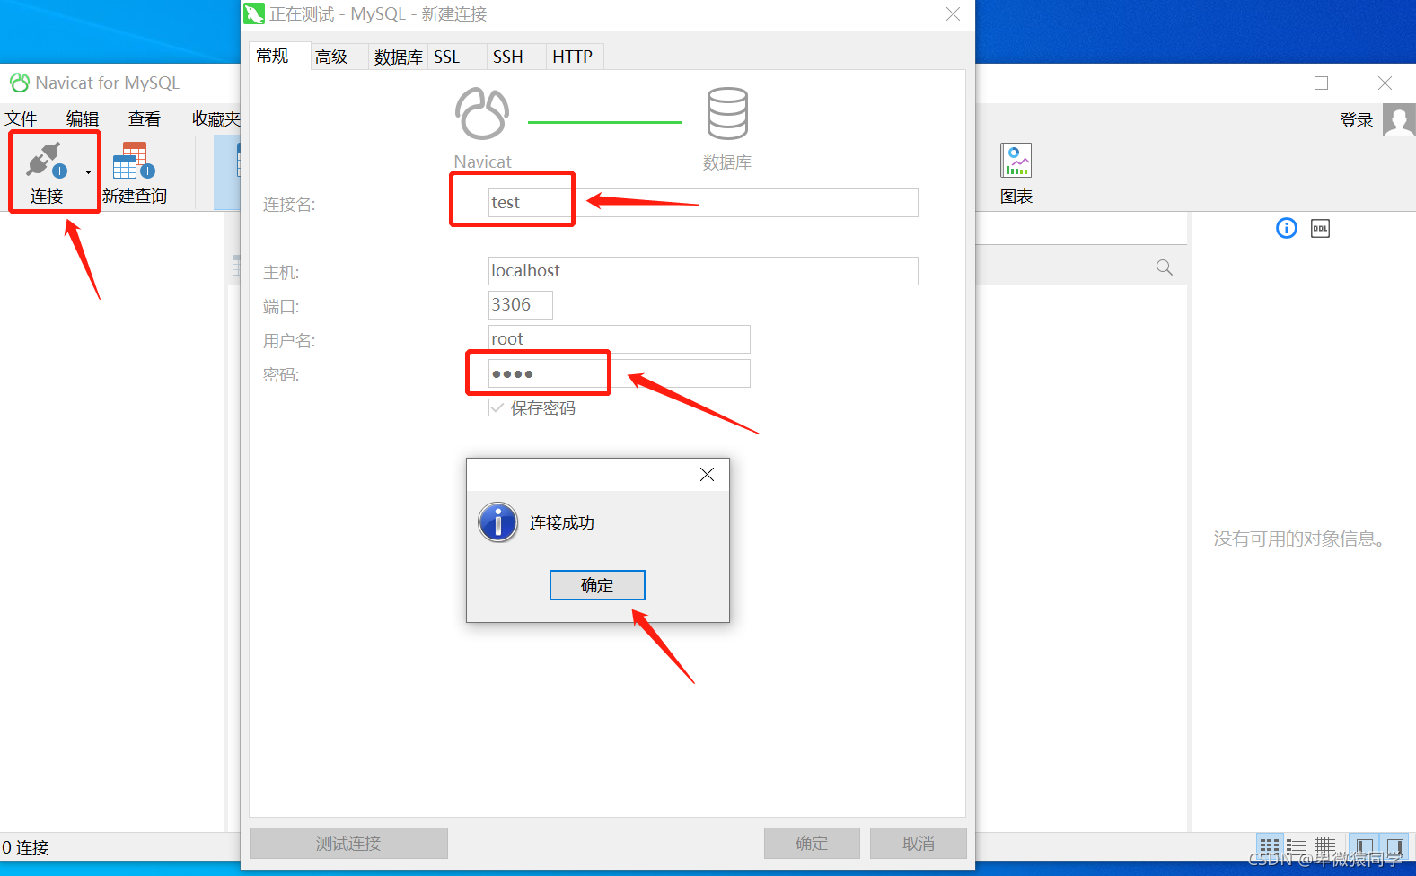1416x876 pixels.
Task: Switch to list view in status bar
Action: [x=1297, y=846]
